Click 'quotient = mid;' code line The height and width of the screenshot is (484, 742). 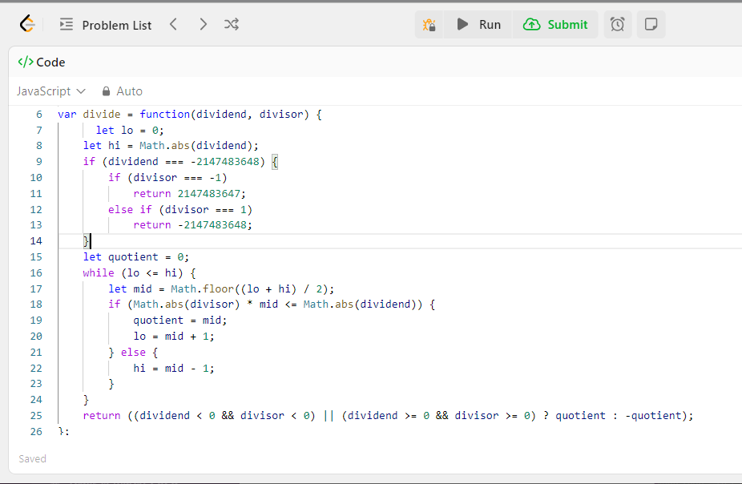click(x=179, y=321)
